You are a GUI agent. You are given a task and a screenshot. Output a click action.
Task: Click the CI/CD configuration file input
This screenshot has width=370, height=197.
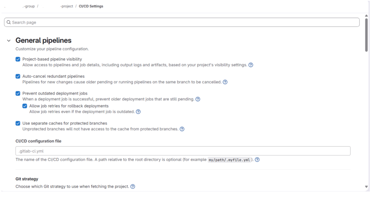tap(183, 151)
